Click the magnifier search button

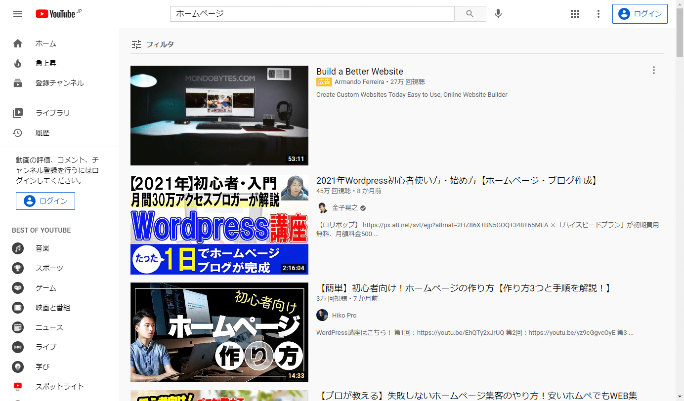(x=470, y=14)
